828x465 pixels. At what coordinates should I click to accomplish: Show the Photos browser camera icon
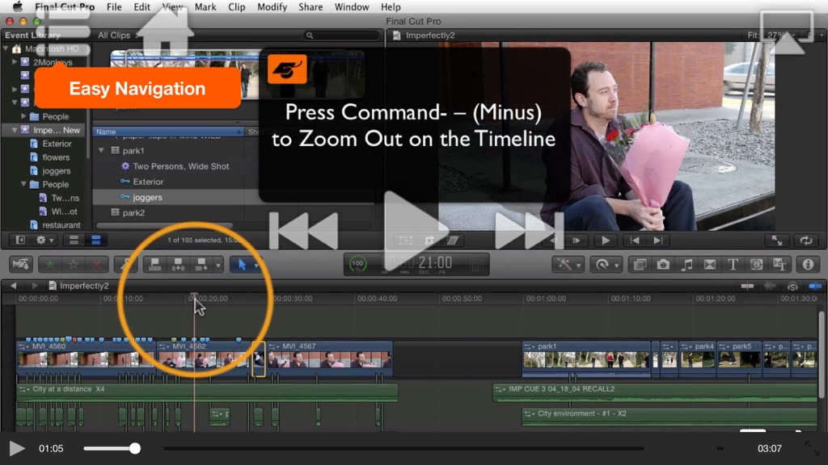pyautogui.click(x=663, y=264)
